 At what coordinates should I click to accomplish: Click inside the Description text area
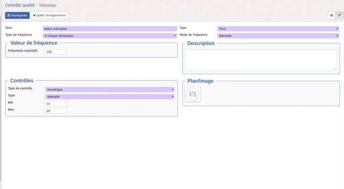[x=261, y=60]
